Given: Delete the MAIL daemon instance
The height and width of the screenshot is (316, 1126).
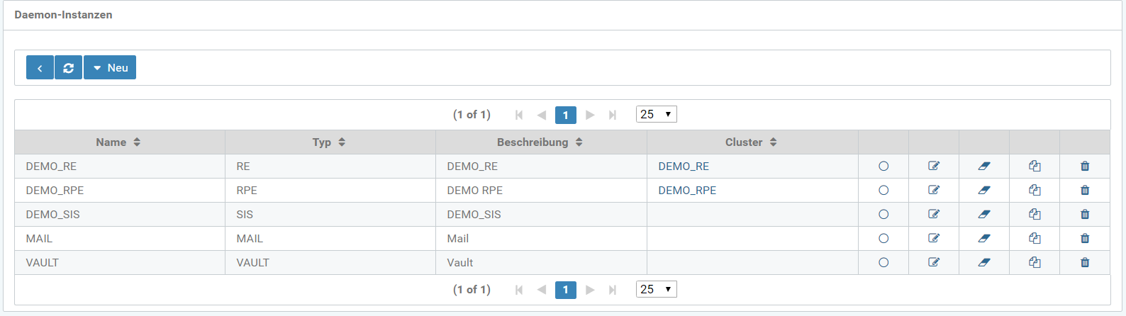Looking at the screenshot, I should pos(1084,239).
